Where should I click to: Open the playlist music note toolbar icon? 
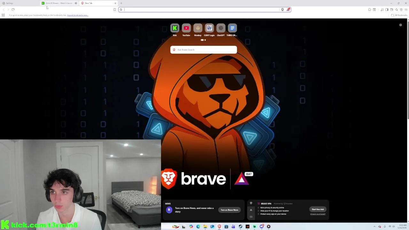382,10
